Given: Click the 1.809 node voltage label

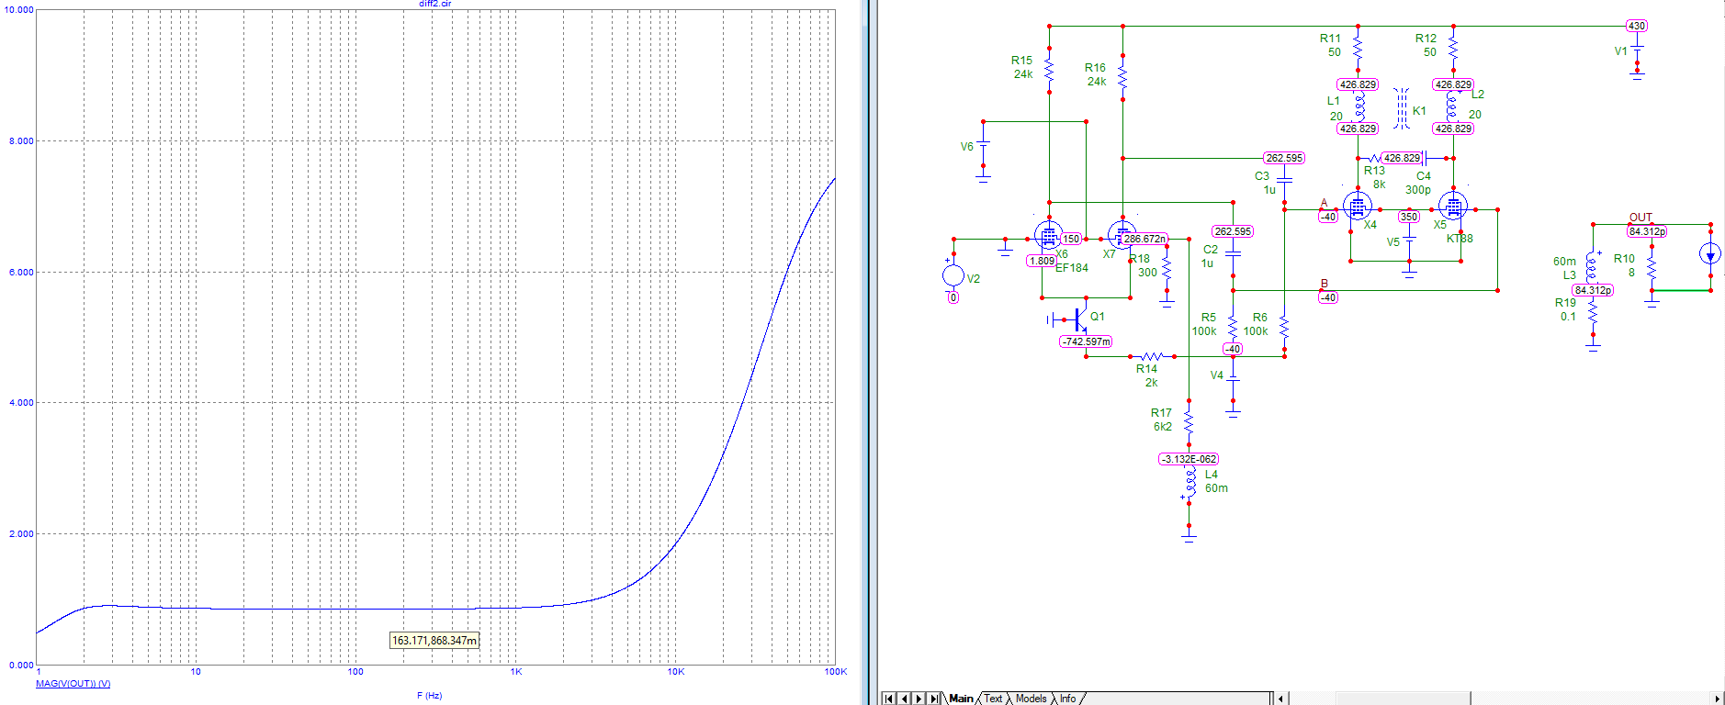Looking at the screenshot, I should point(1042,261).
